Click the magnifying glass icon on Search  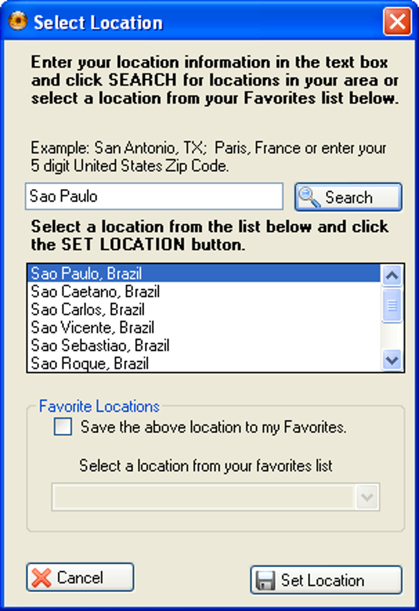pos(309,197)
